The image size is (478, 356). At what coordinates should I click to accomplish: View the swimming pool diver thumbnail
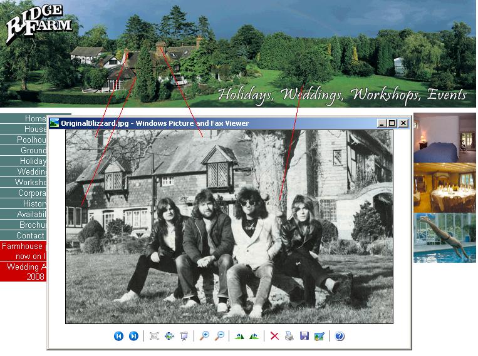444,238
